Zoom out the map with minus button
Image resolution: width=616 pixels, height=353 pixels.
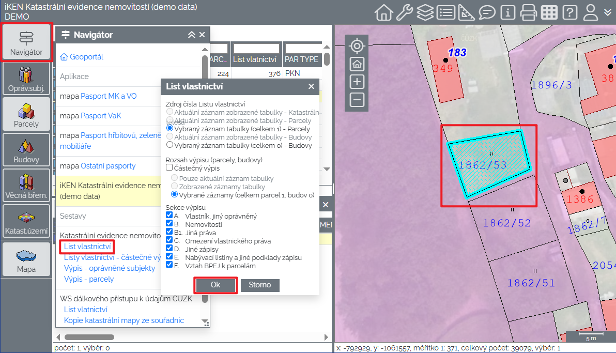click(x=357, y=100)
